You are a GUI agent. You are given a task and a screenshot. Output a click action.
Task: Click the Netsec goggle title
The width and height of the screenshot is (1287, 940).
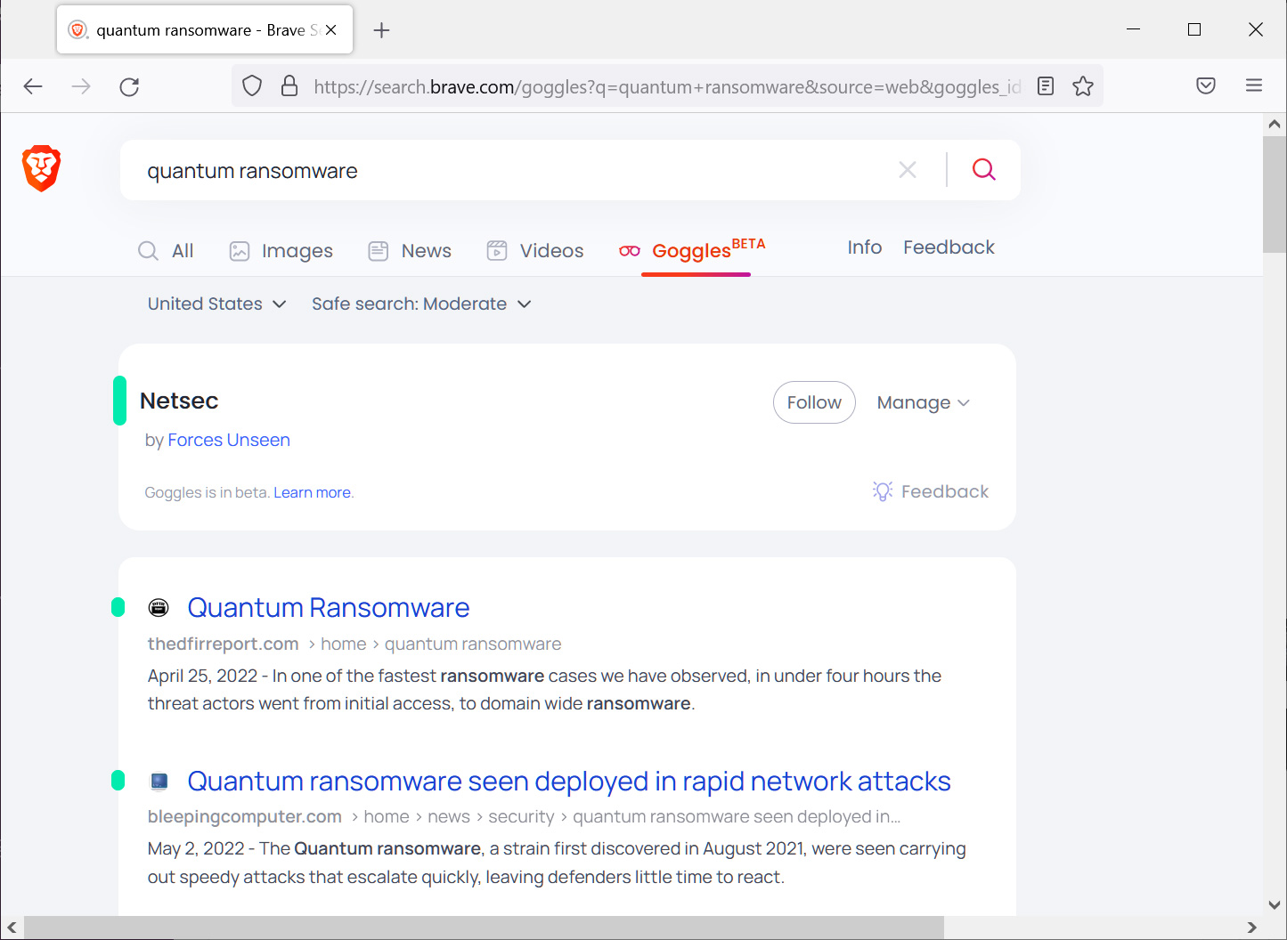[x=179, y=401]
